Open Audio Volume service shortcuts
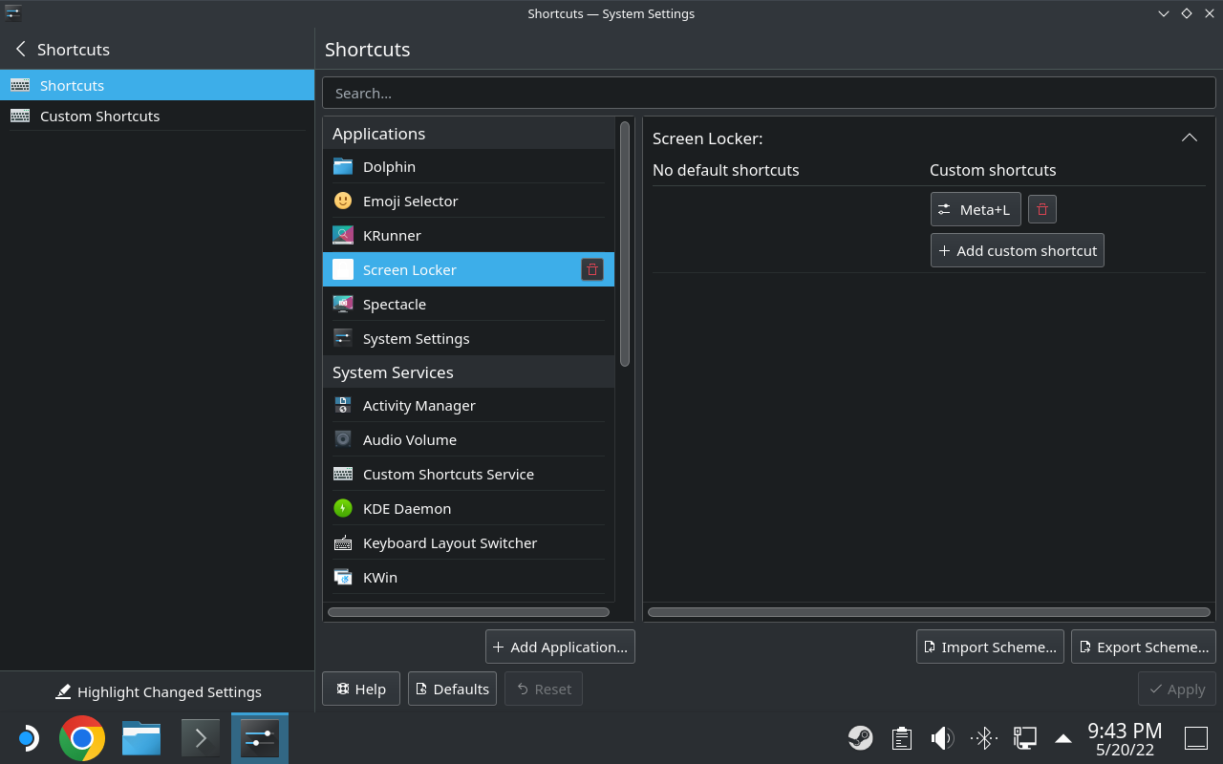The height and width of the screenshot is (764, 1223). tap(468, 439)
